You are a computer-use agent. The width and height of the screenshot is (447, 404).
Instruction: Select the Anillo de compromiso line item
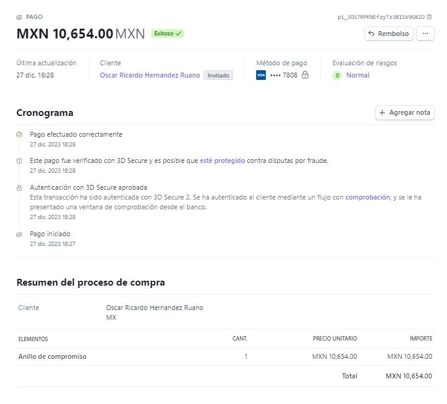click(x=225, y=356)
